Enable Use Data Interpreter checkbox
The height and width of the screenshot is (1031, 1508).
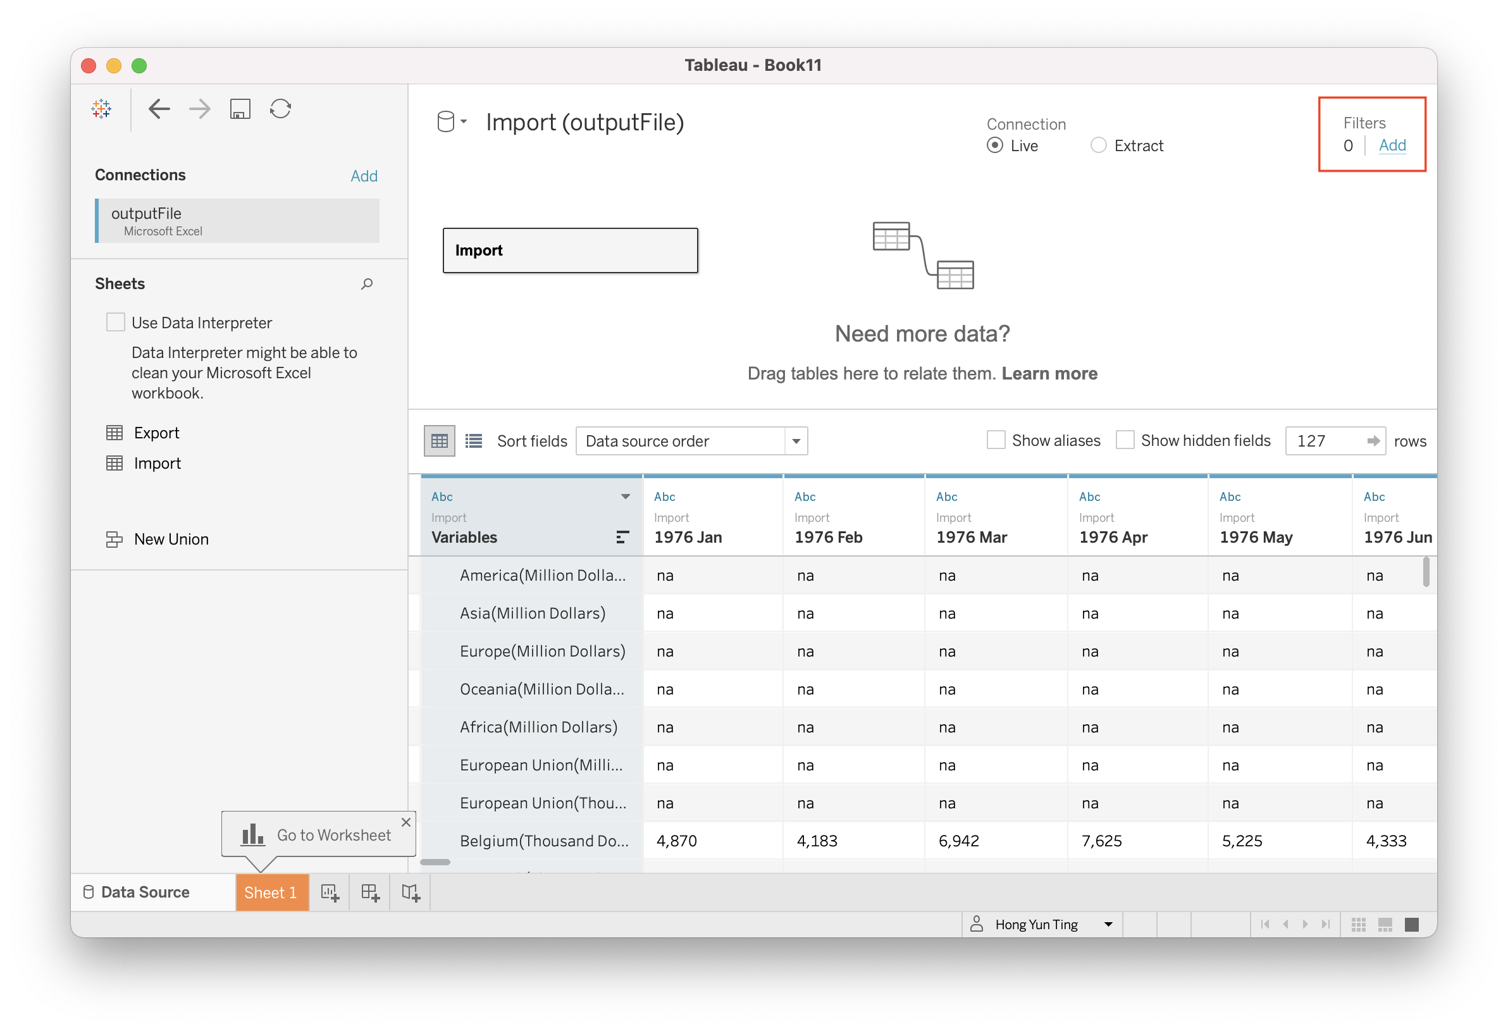point(116,323)
